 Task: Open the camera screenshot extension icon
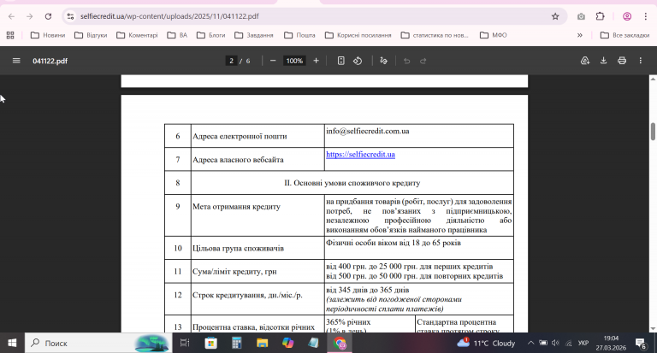581,16
